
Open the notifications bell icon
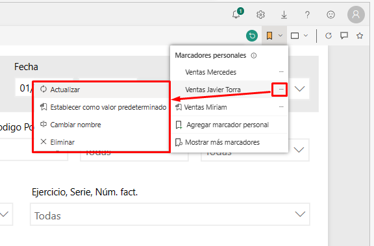237,14
